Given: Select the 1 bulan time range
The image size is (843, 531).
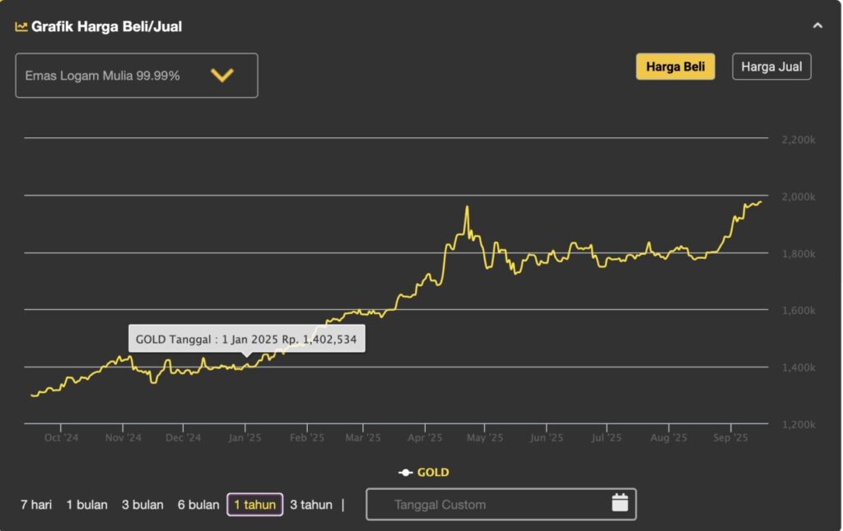Looking at the screenshot, I should pyautogui.click(x=87, y=505).
